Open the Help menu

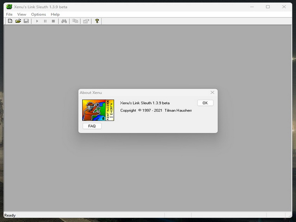pos(55,14)
